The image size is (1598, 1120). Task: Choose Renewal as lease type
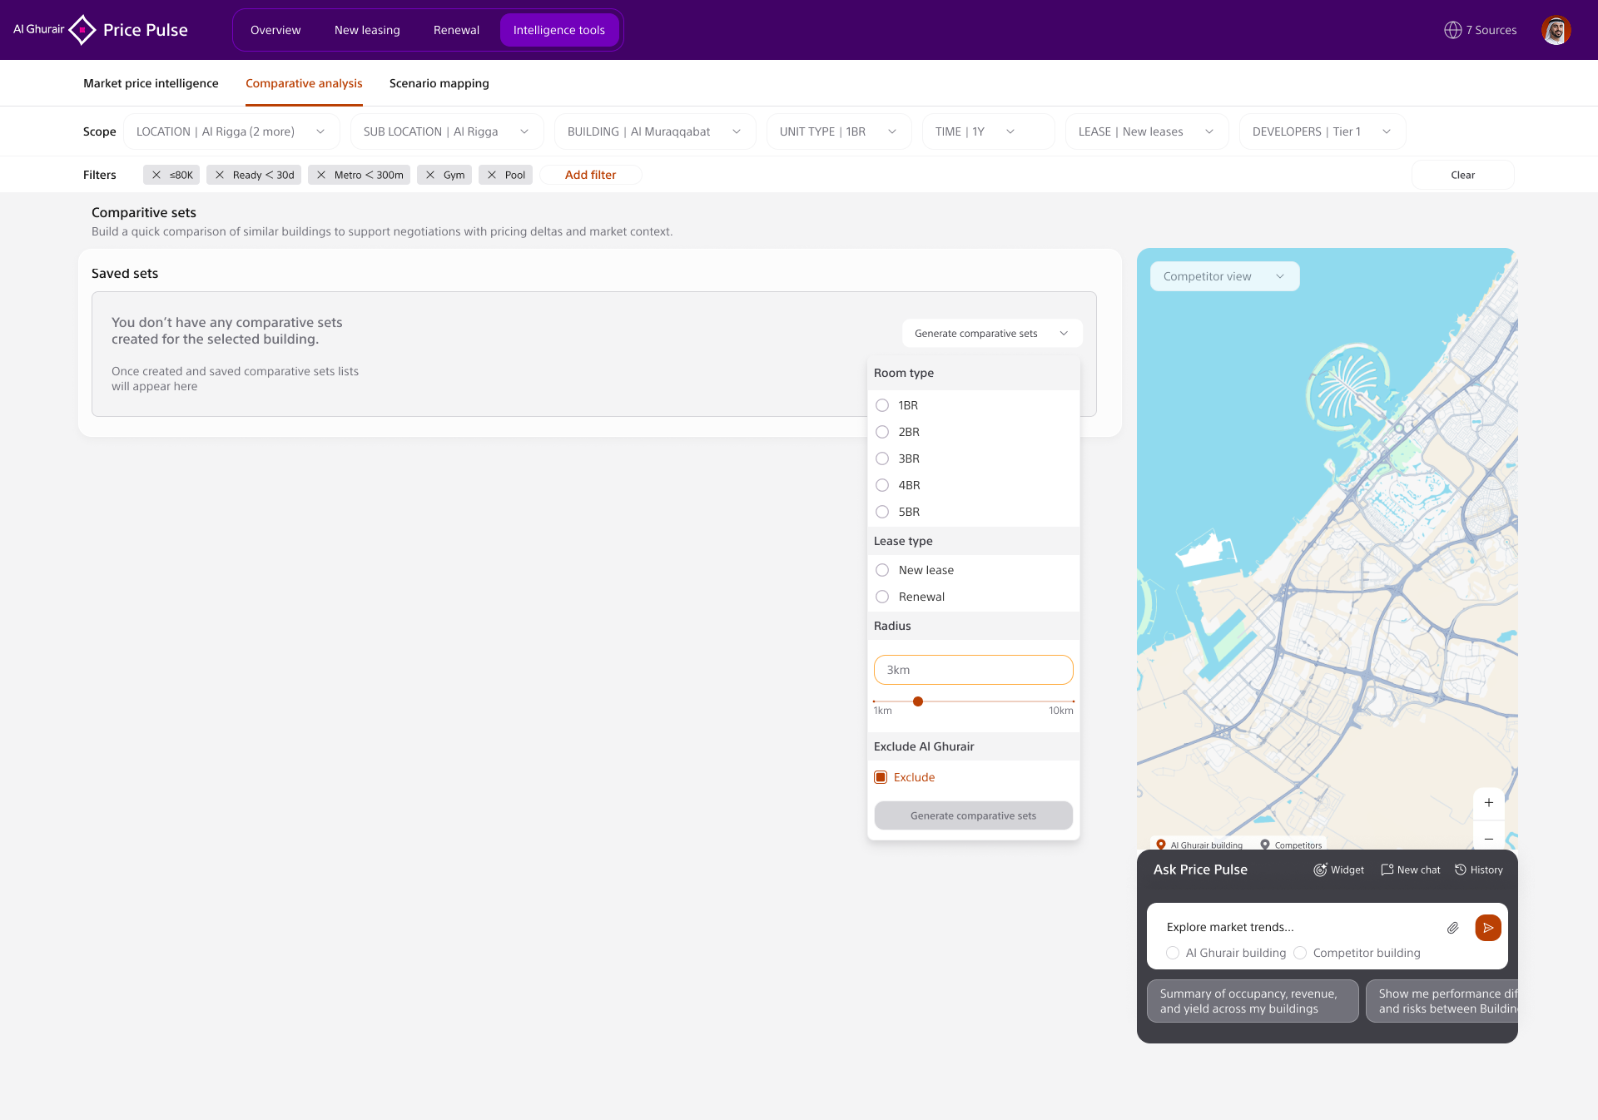pos(882,597)
